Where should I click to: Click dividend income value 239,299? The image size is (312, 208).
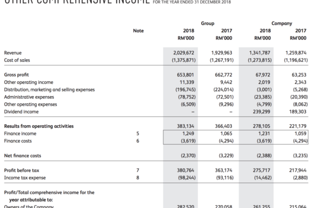(262, 112)
